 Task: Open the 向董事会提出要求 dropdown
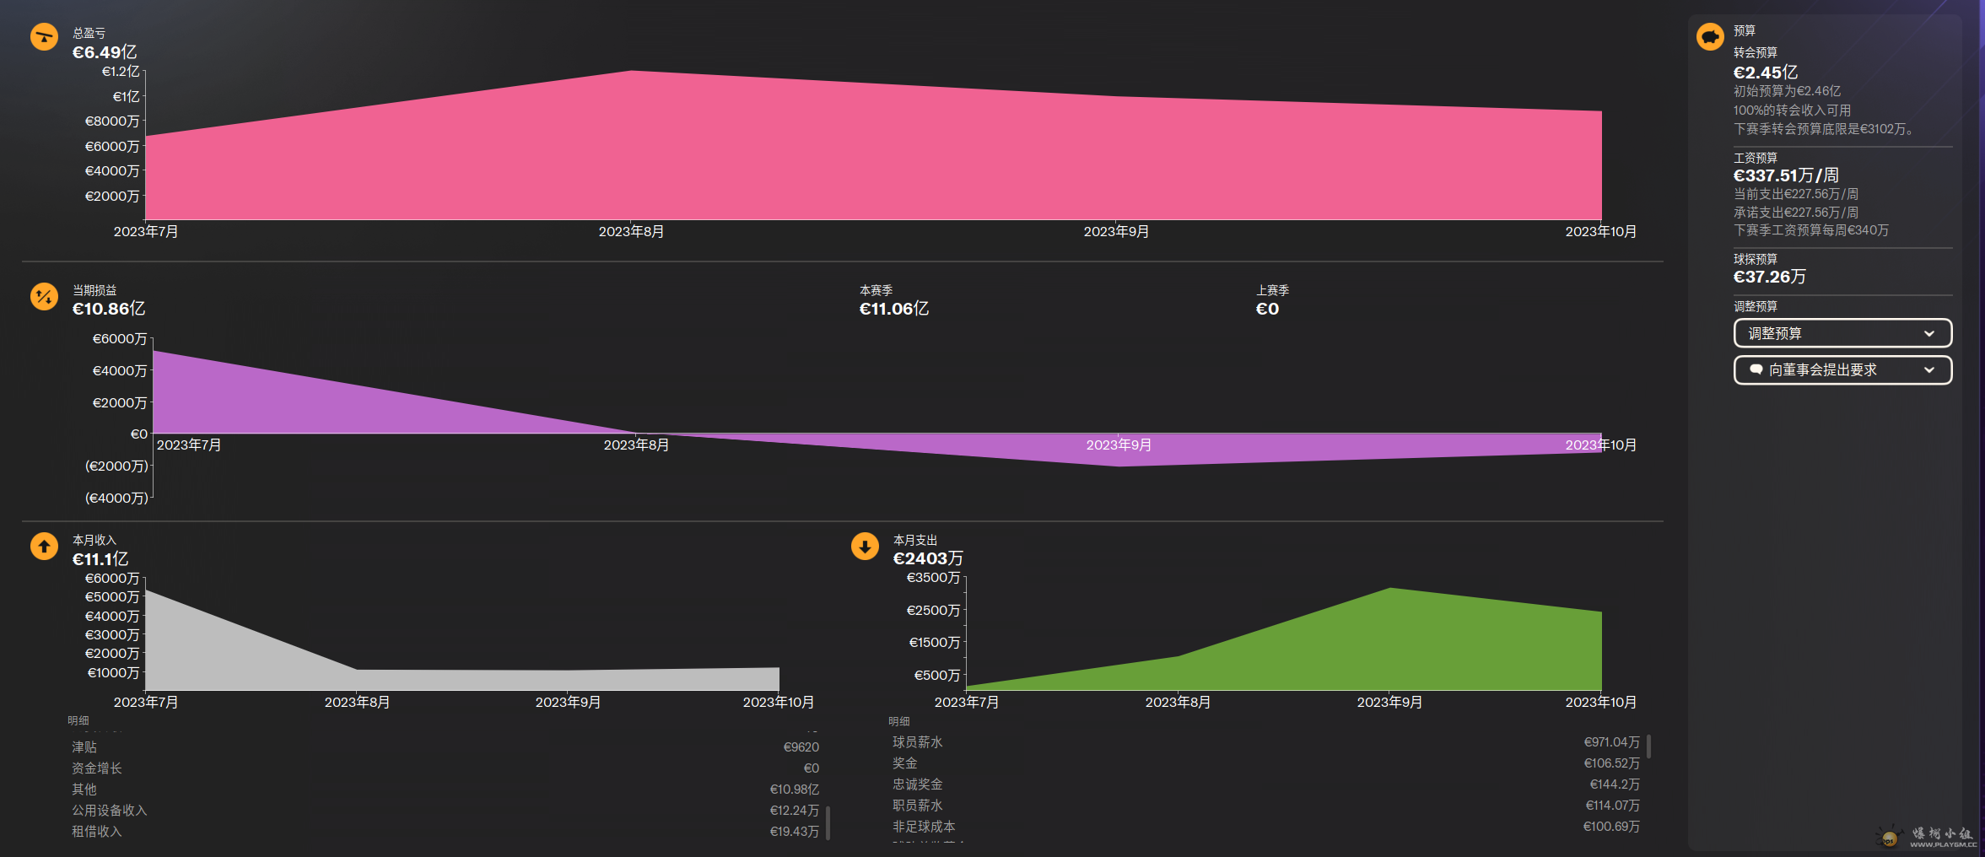[1842, 369]
